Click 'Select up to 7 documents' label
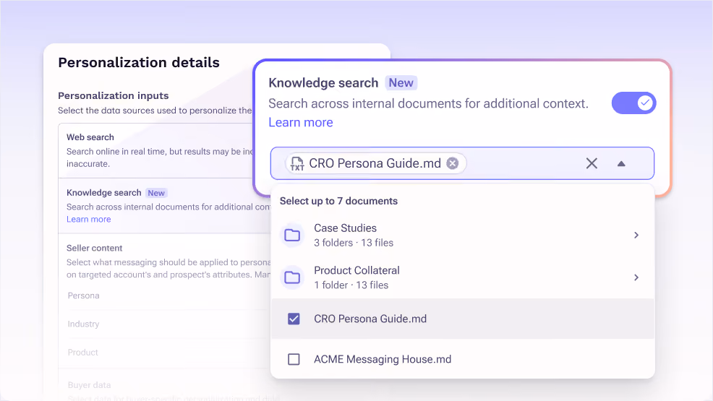 click(338, 201)
